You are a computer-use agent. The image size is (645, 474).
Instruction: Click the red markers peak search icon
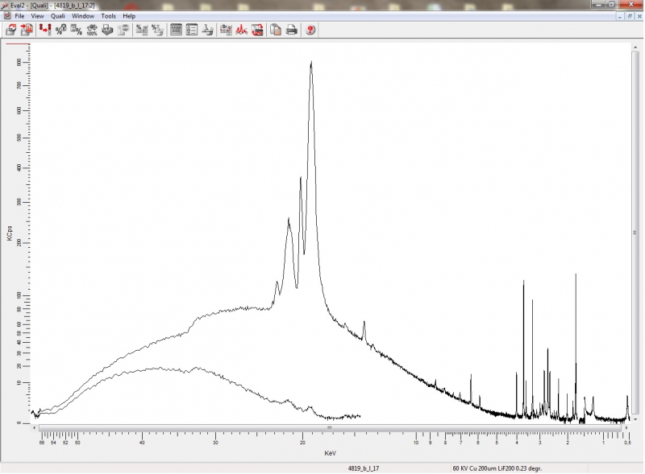coord(44,30)
